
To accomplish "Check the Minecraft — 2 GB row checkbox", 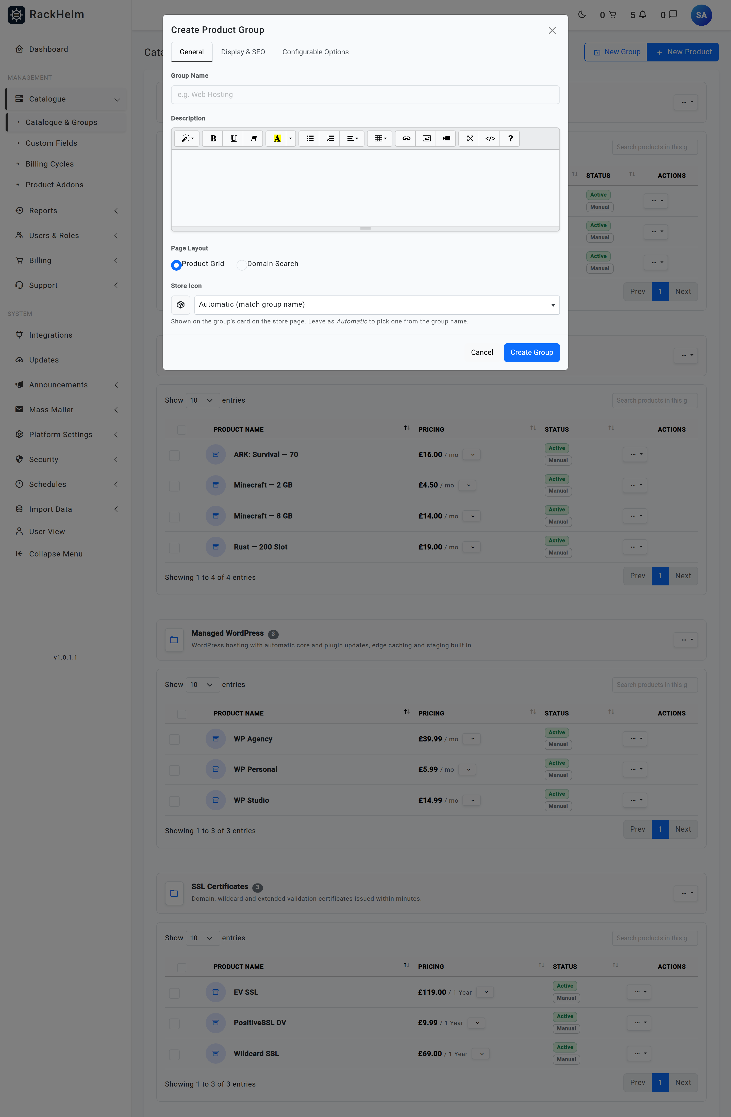I will pyautogui.click(x=174, y=486).
